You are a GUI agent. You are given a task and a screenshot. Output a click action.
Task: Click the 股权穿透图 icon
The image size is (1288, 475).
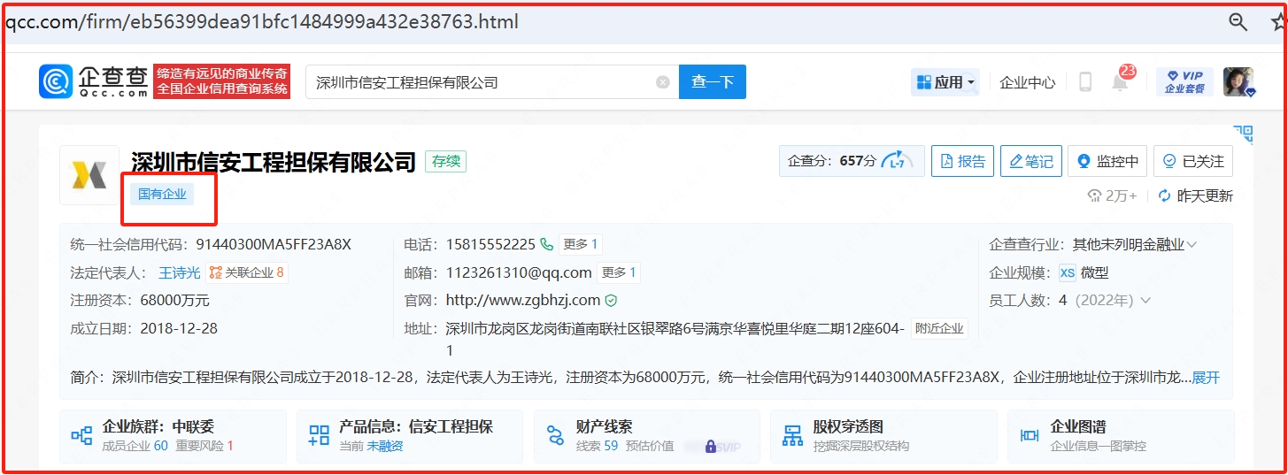(x=792, y=435)
